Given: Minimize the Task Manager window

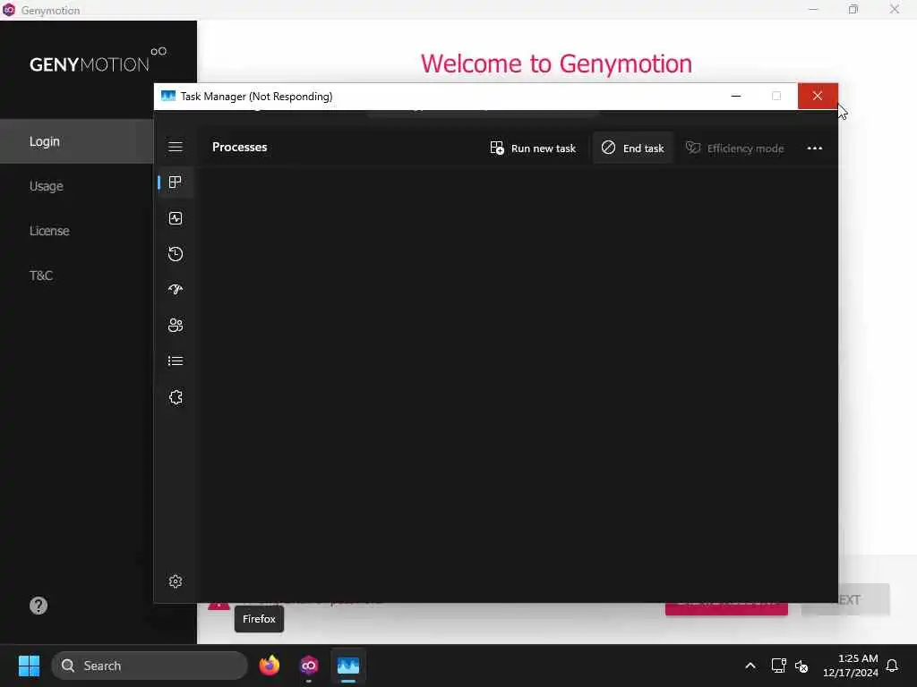Looking at the screenshot, I should coord(736,97).
